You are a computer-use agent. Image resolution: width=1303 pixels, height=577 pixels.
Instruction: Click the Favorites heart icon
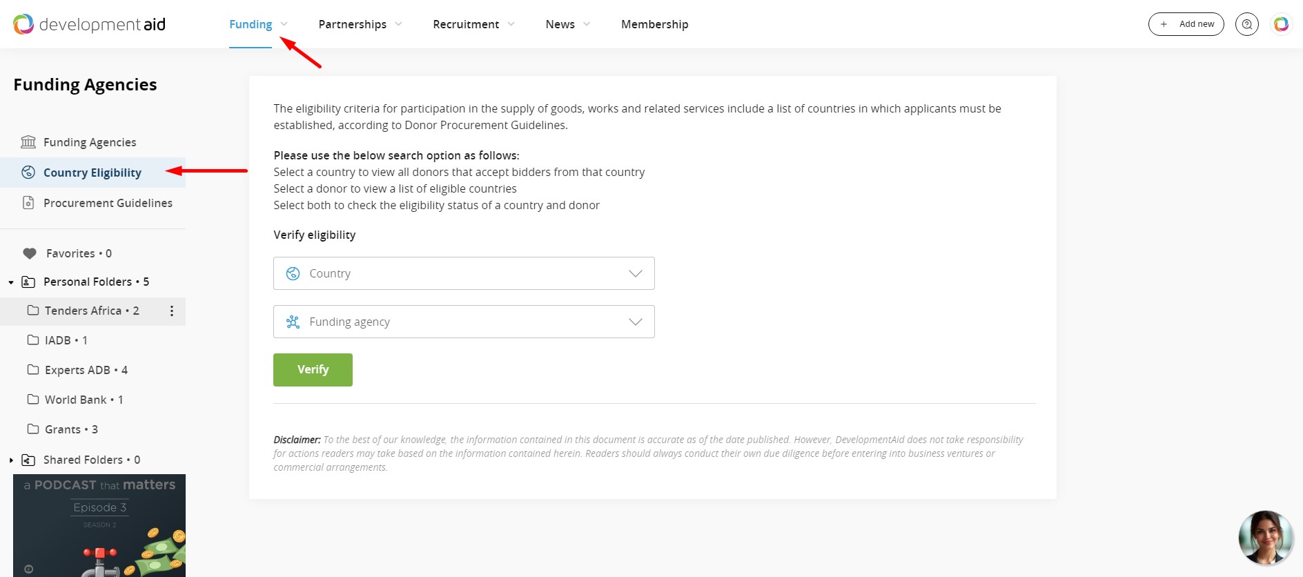[30, 253]
